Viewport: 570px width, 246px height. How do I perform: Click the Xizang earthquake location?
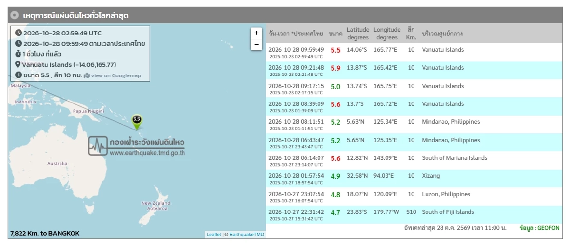[431, 176]
